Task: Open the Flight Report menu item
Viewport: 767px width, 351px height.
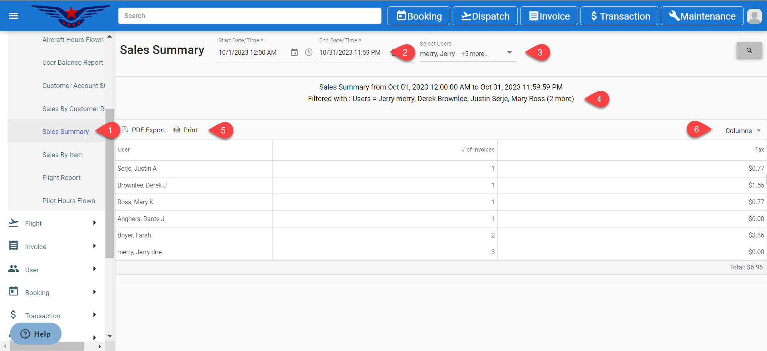Action: click(61, 177)
